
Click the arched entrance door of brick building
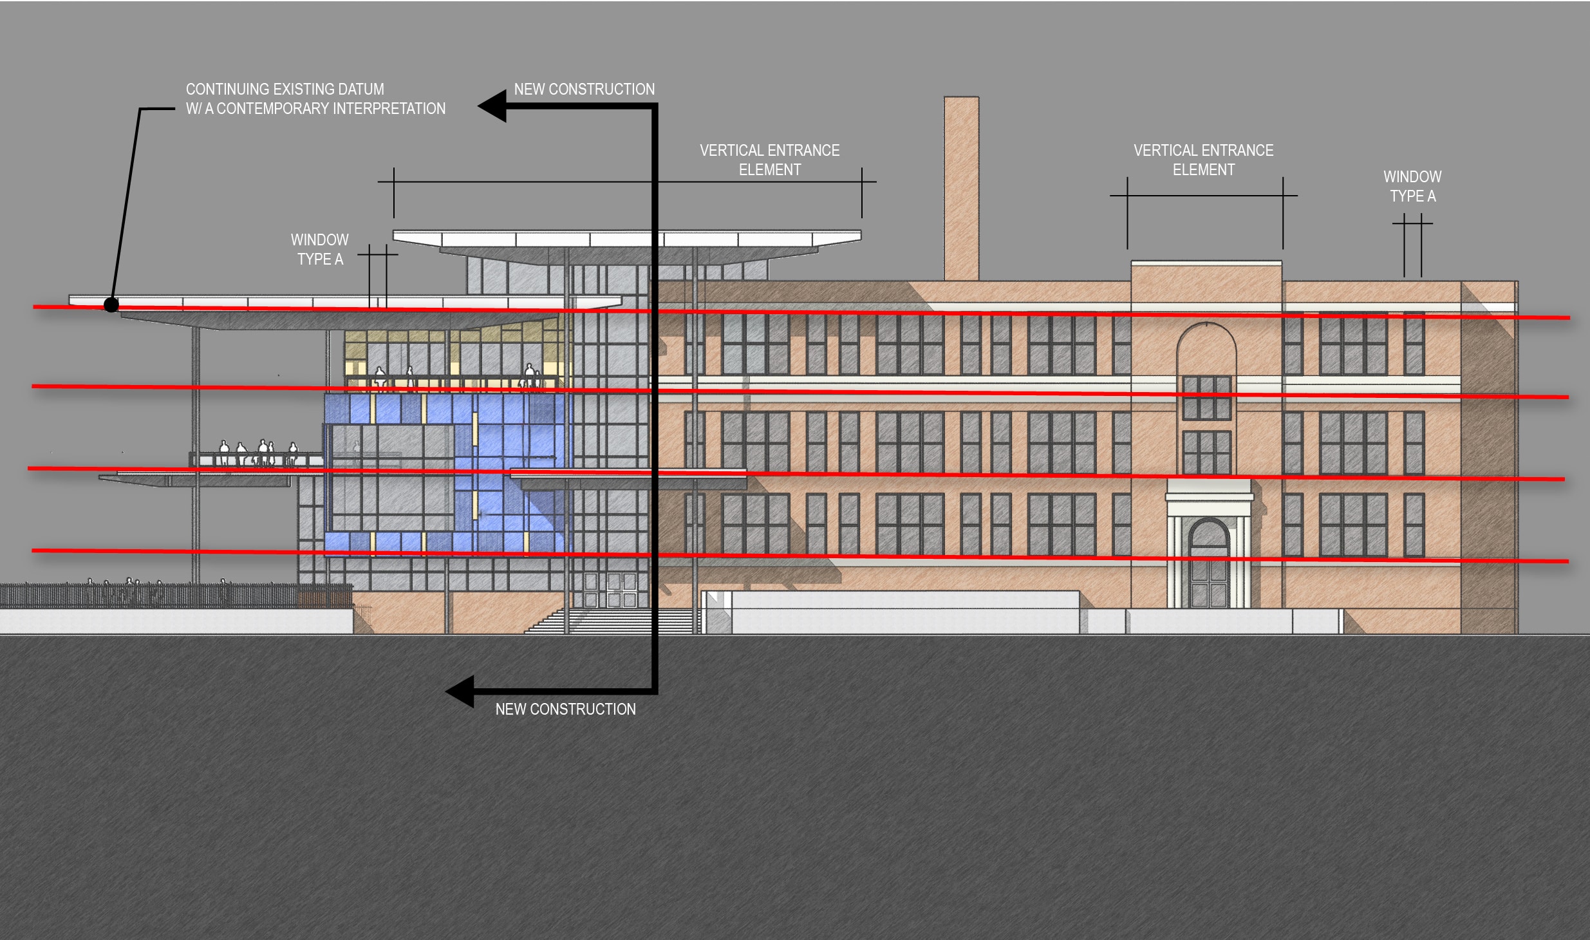(x=1209, y=563)
